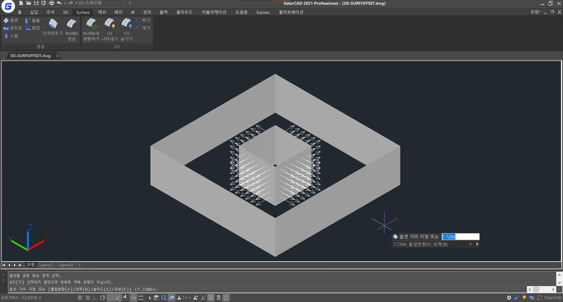Click the toolbar lock icon in status bar
This screenshot has width=563, height=302.
pos(516,298)
